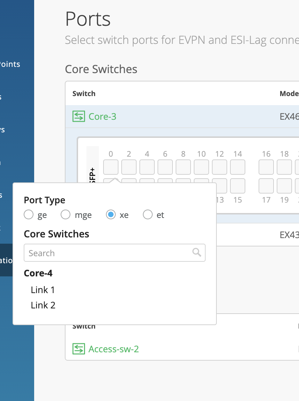
Task: Click the Access-sw-2 switch icon
Action: coord(78,349)
